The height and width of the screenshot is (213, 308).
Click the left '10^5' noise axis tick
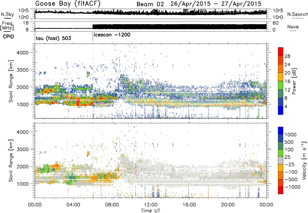coord(23,10)
